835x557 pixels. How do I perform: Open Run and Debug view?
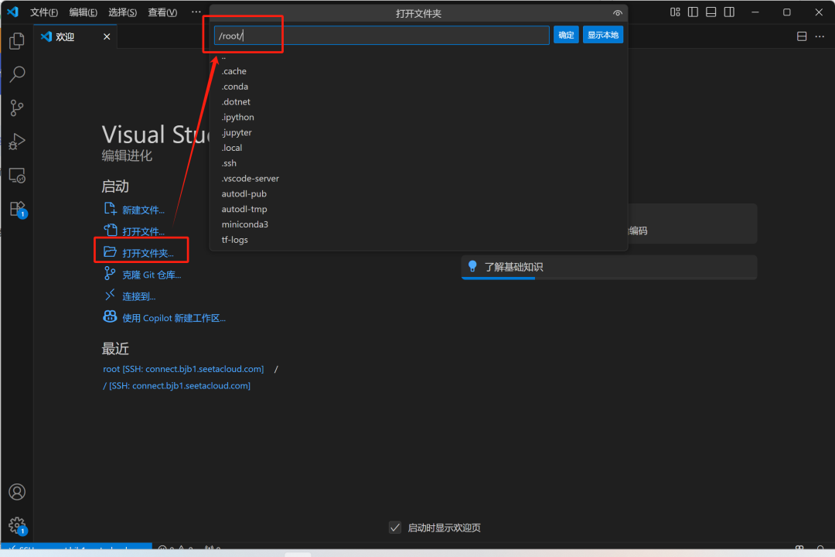click(x=17, y=142)
